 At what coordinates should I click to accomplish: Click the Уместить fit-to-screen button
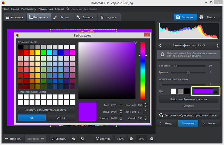click(103, 139)
